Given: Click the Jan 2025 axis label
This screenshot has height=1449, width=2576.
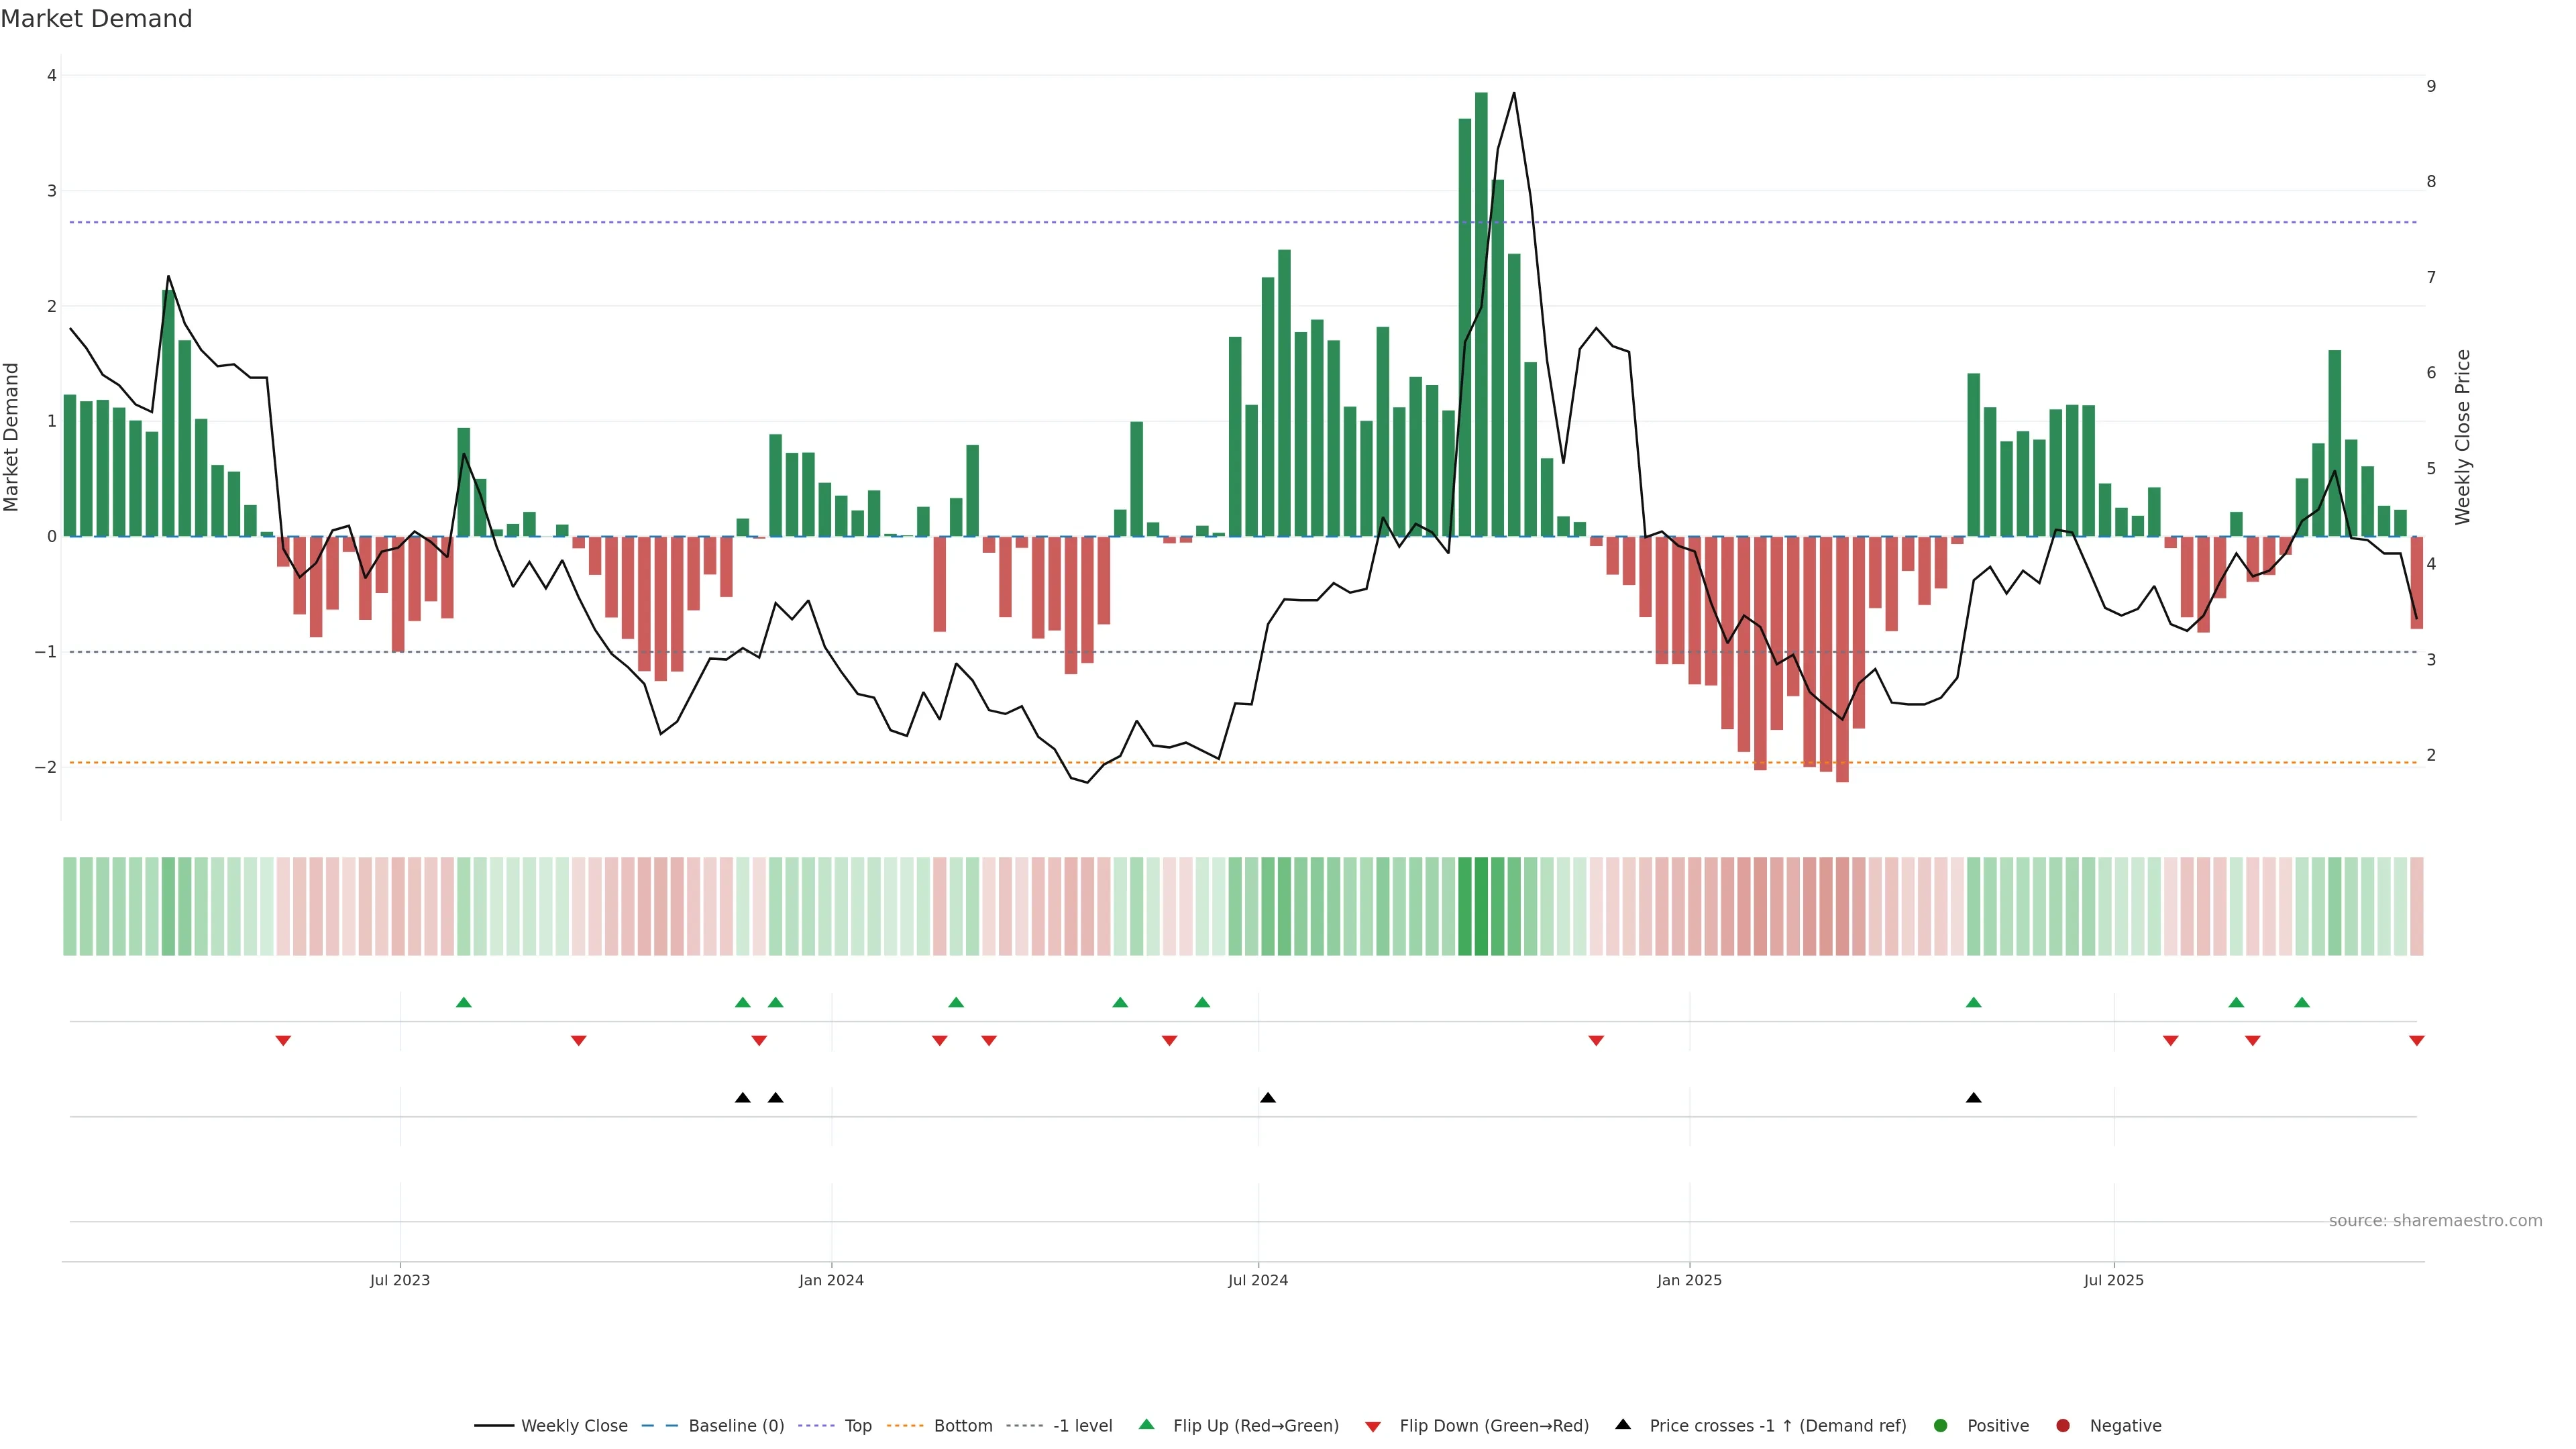Looking at the screenshot, I should click(1689, 1280).
